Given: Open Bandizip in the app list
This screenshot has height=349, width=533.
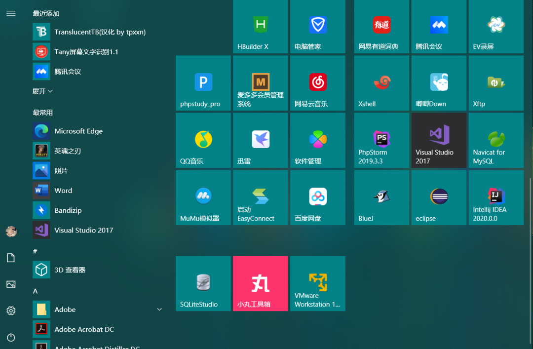Looking at the screenshot, I should 99,210.
